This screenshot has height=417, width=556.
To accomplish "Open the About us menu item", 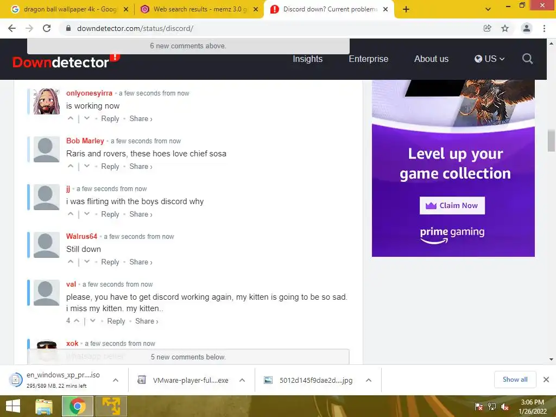I will (431, 59).
